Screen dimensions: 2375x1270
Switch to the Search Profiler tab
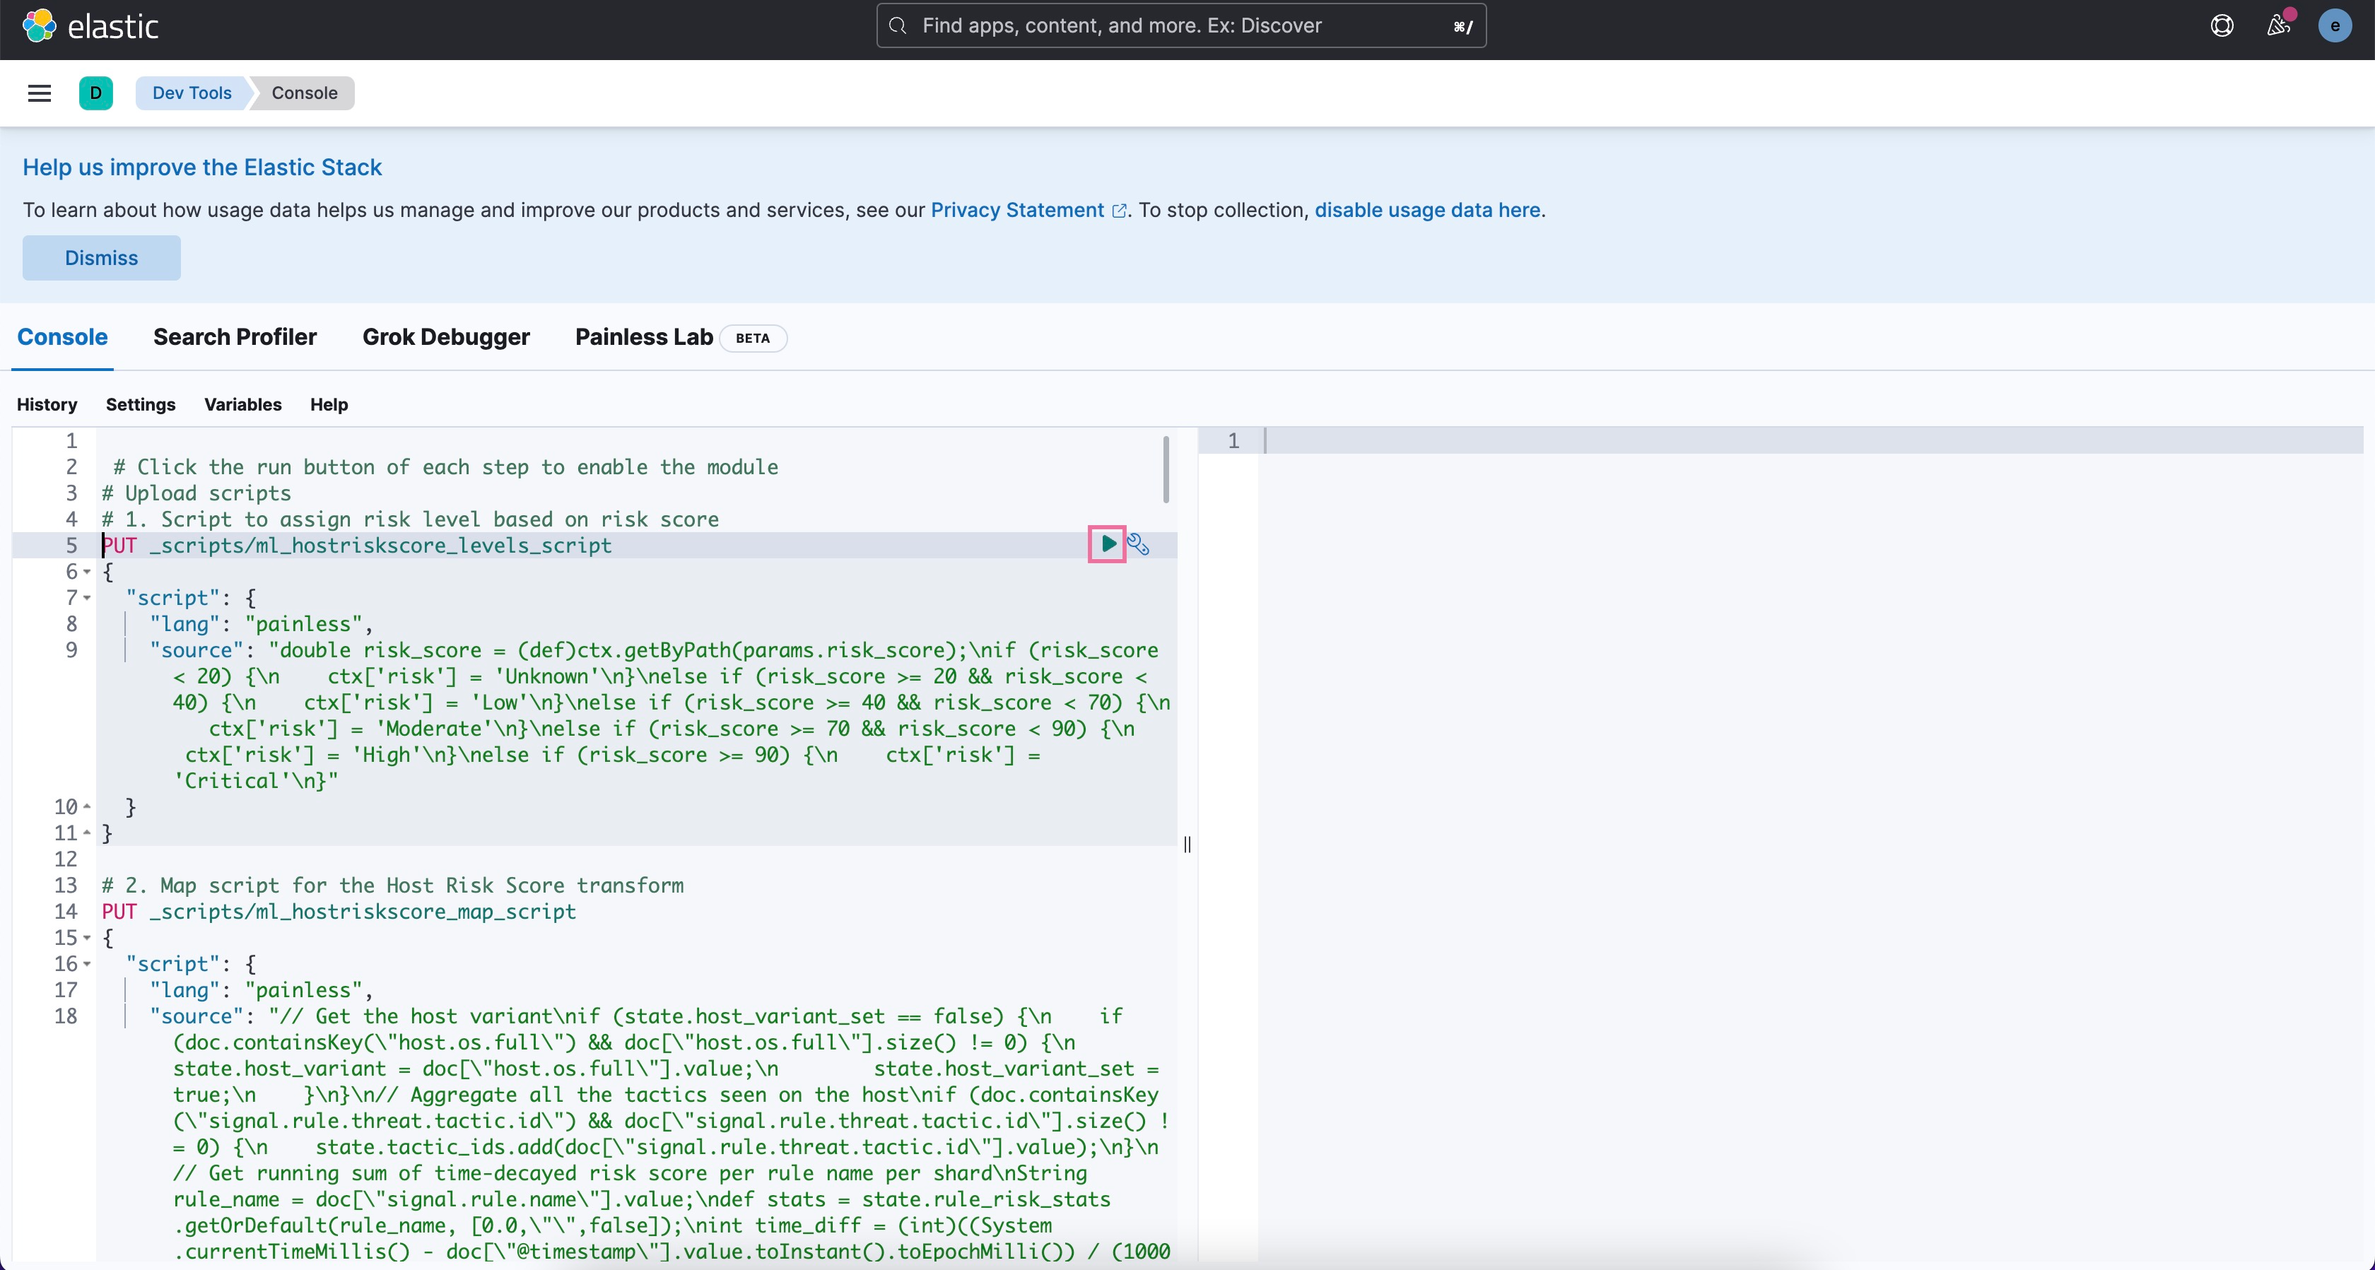click(x=234, y=337)
